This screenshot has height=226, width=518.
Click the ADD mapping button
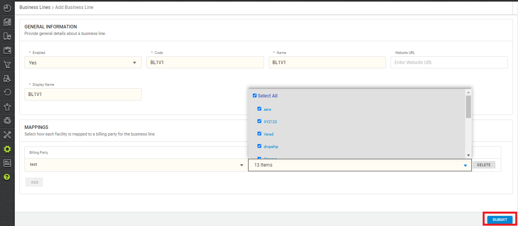[x=34, y=182]
